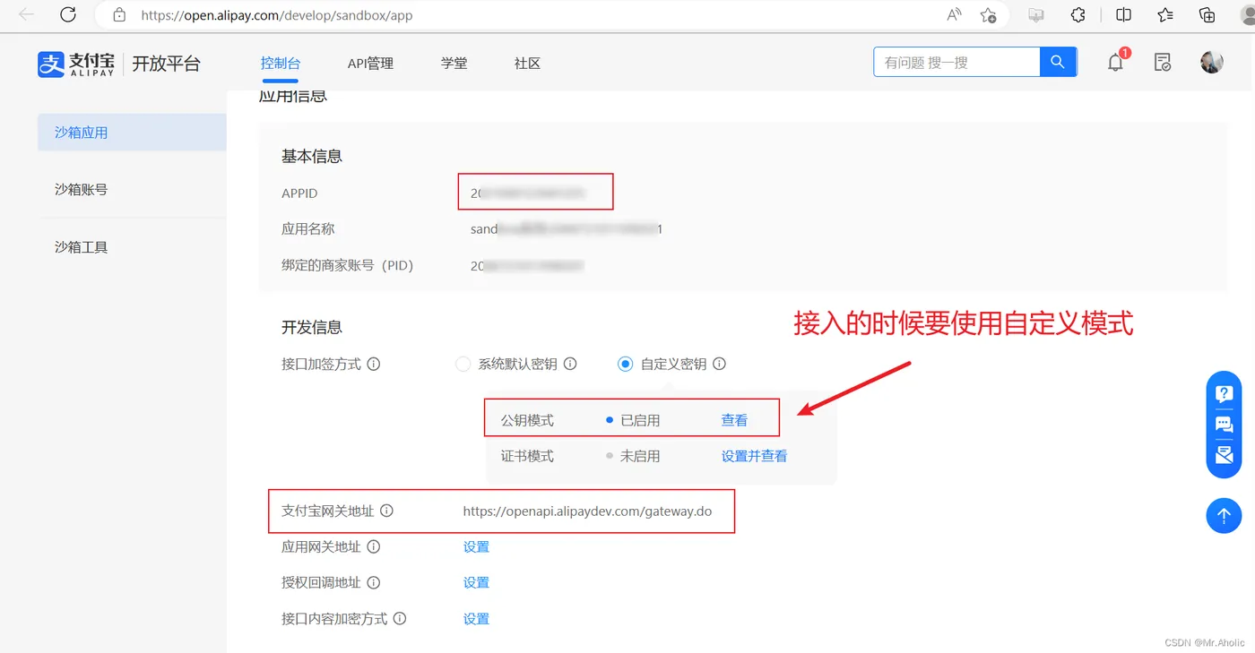Open the API管理 tab
This screenshot has height=653, width=1255.
tap(370, 64)
